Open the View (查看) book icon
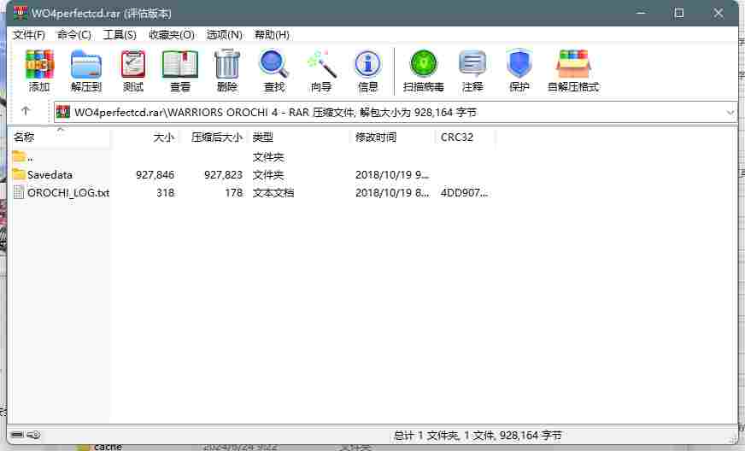The height and width of the screenshot is (451, 745). (x=180, y=64)
